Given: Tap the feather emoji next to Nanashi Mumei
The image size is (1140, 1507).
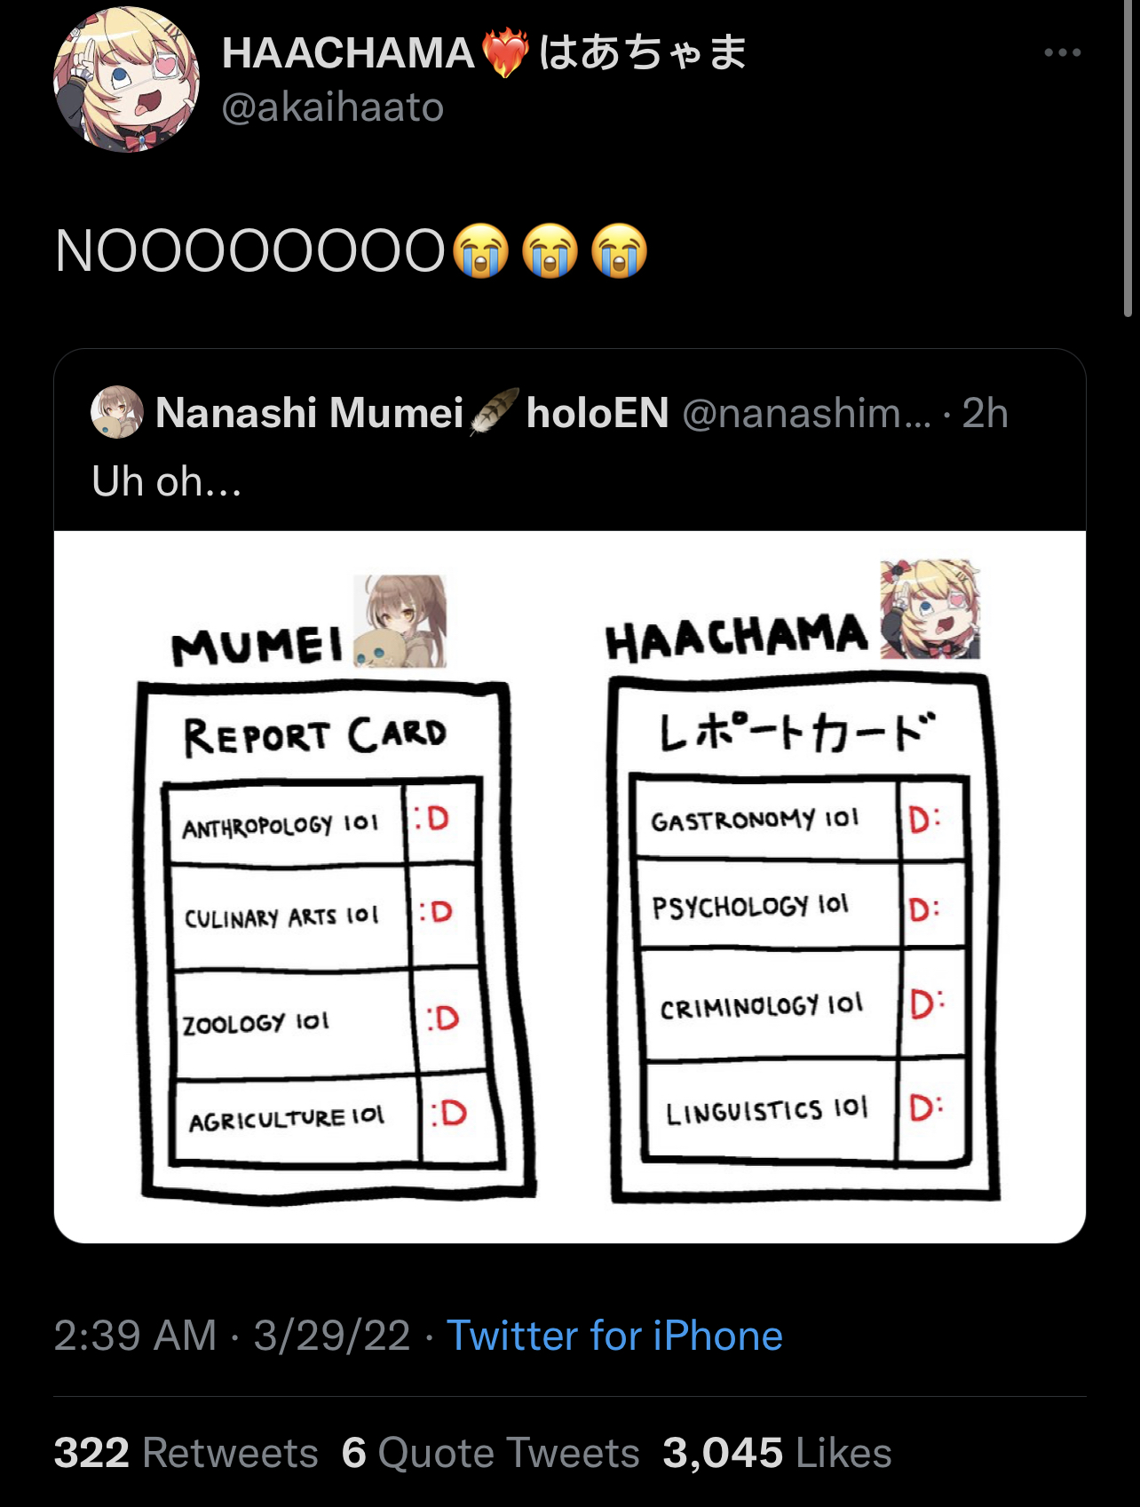Looking at the screenshot, I should 494,412.
